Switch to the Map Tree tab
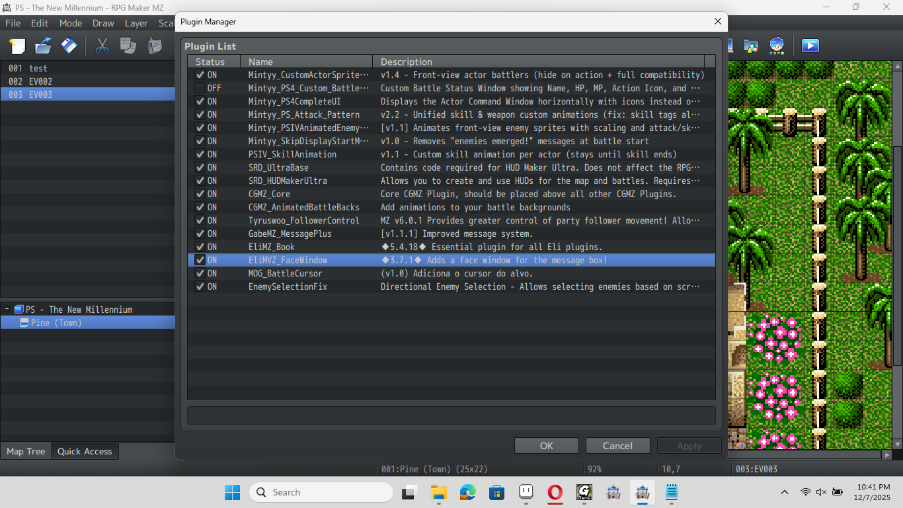The image size is (903, 508). point(26,451)
